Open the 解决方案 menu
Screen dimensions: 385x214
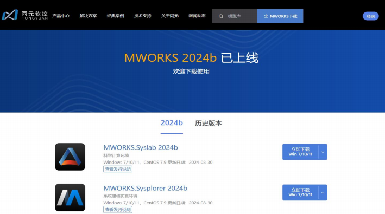coord(88,16)
